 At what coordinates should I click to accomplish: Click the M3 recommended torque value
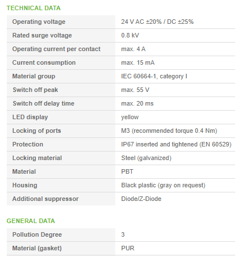tap(169, 131)
